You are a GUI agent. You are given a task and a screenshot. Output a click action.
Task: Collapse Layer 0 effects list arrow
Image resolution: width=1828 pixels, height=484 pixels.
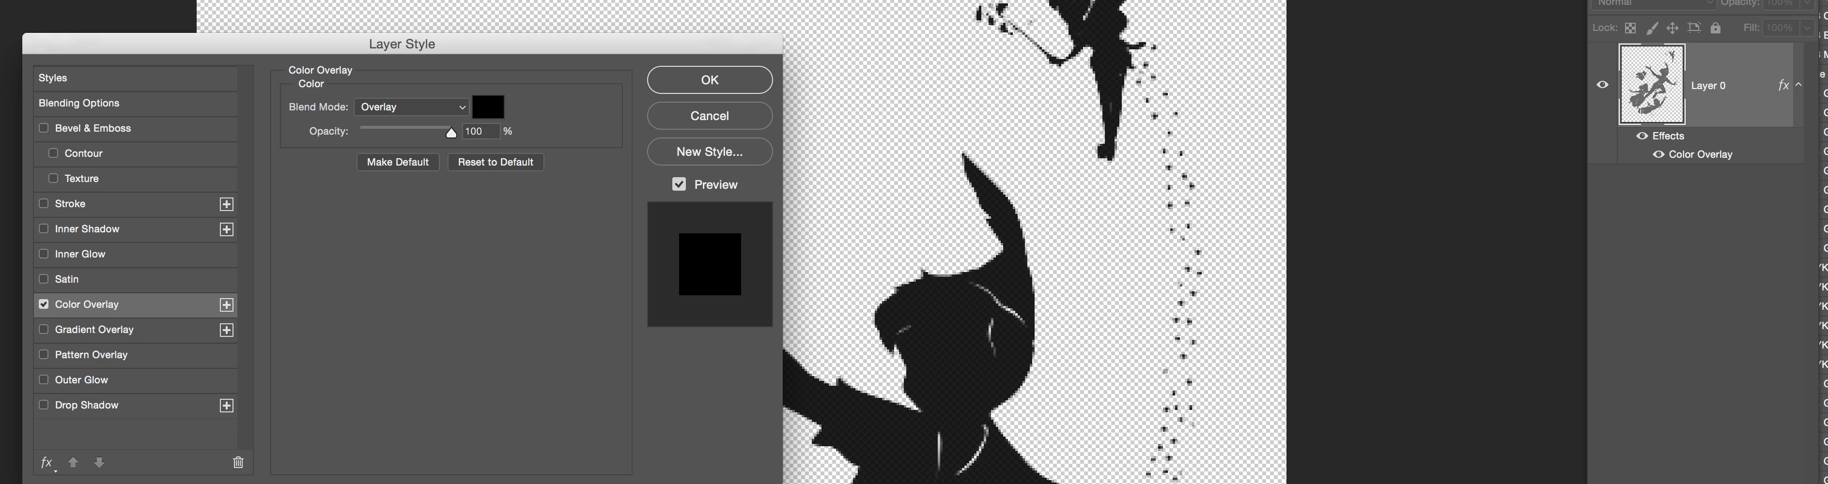click(1799, 85)
